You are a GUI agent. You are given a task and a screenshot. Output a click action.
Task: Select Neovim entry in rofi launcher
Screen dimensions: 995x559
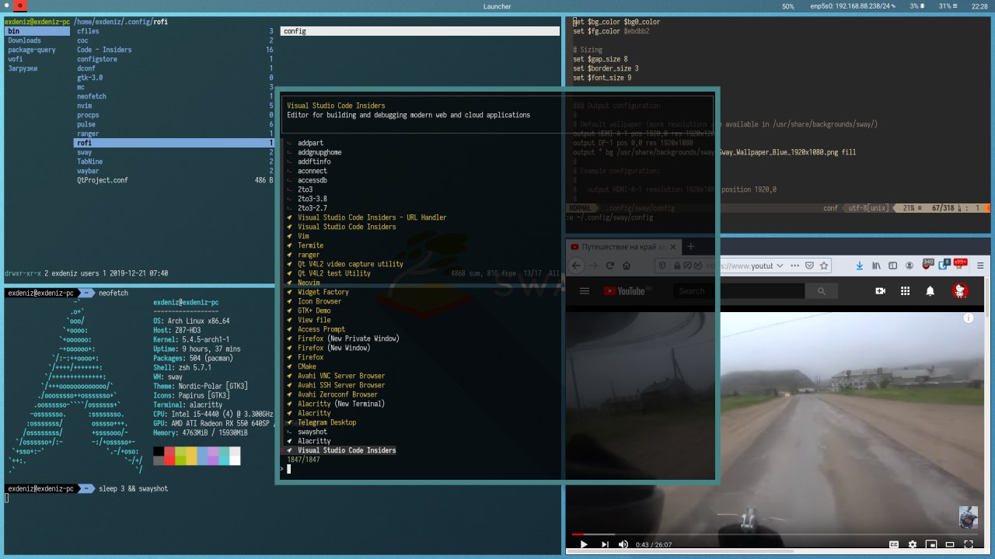coord(309,283)
